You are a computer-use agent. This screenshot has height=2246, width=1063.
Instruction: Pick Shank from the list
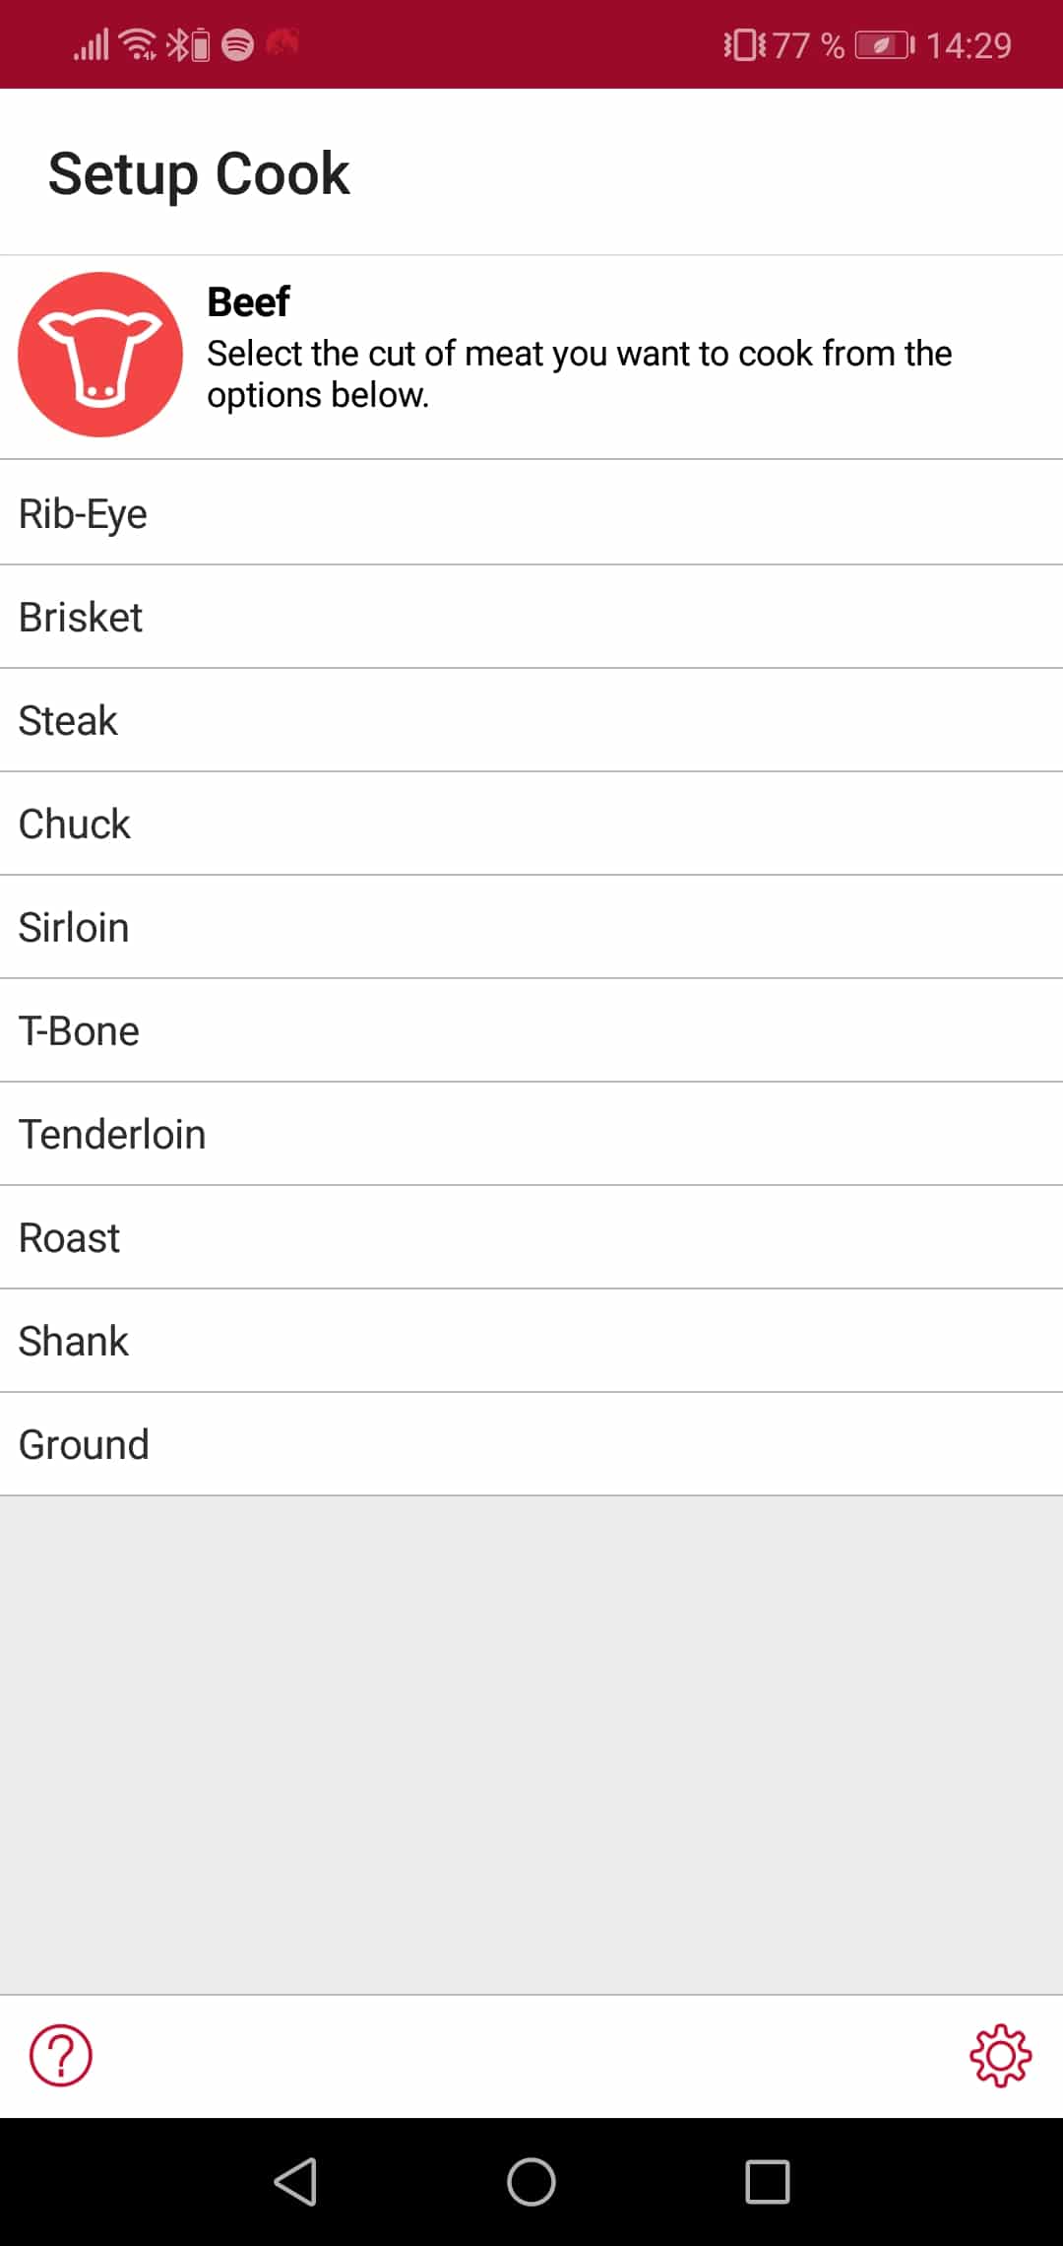531,1341
